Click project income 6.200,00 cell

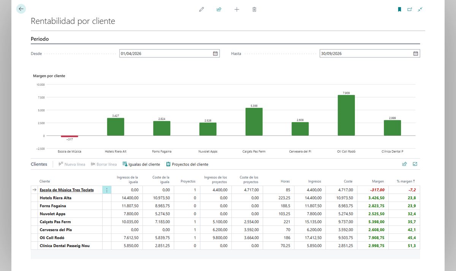click(220, 230)
